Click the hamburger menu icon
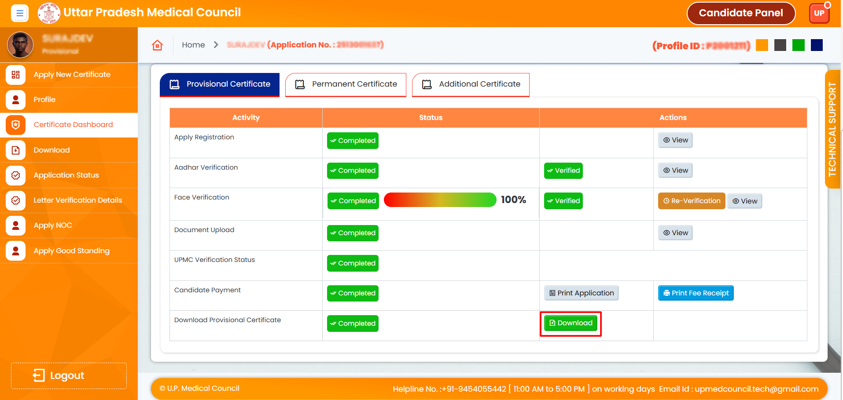Viewport: 843px width, 400px height. (x=19, y=13)
